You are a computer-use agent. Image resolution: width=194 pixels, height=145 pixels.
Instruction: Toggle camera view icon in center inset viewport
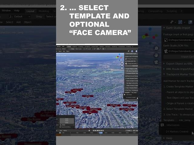122,68
